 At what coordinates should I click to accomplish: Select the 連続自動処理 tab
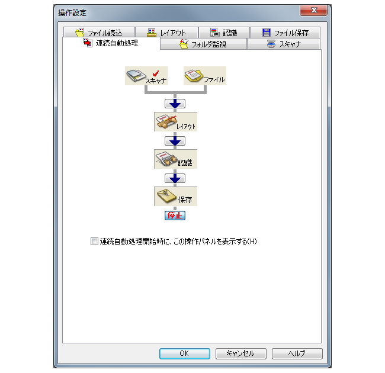tap(111, 43)
